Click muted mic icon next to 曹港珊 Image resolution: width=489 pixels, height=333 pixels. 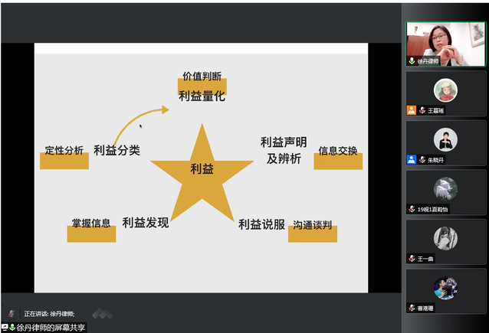click(x=412, y=308)
